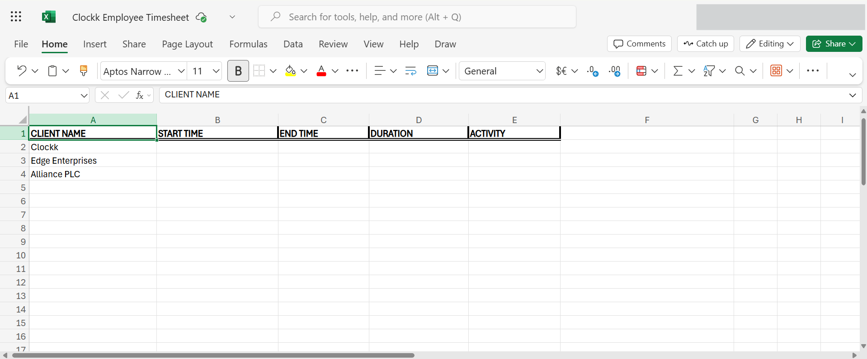Switch to the Draw tab
Viewport: 867px width, 359px height.
point(445,44)
